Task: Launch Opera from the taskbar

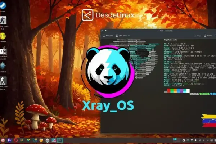Action: click(x=15, y=140)
